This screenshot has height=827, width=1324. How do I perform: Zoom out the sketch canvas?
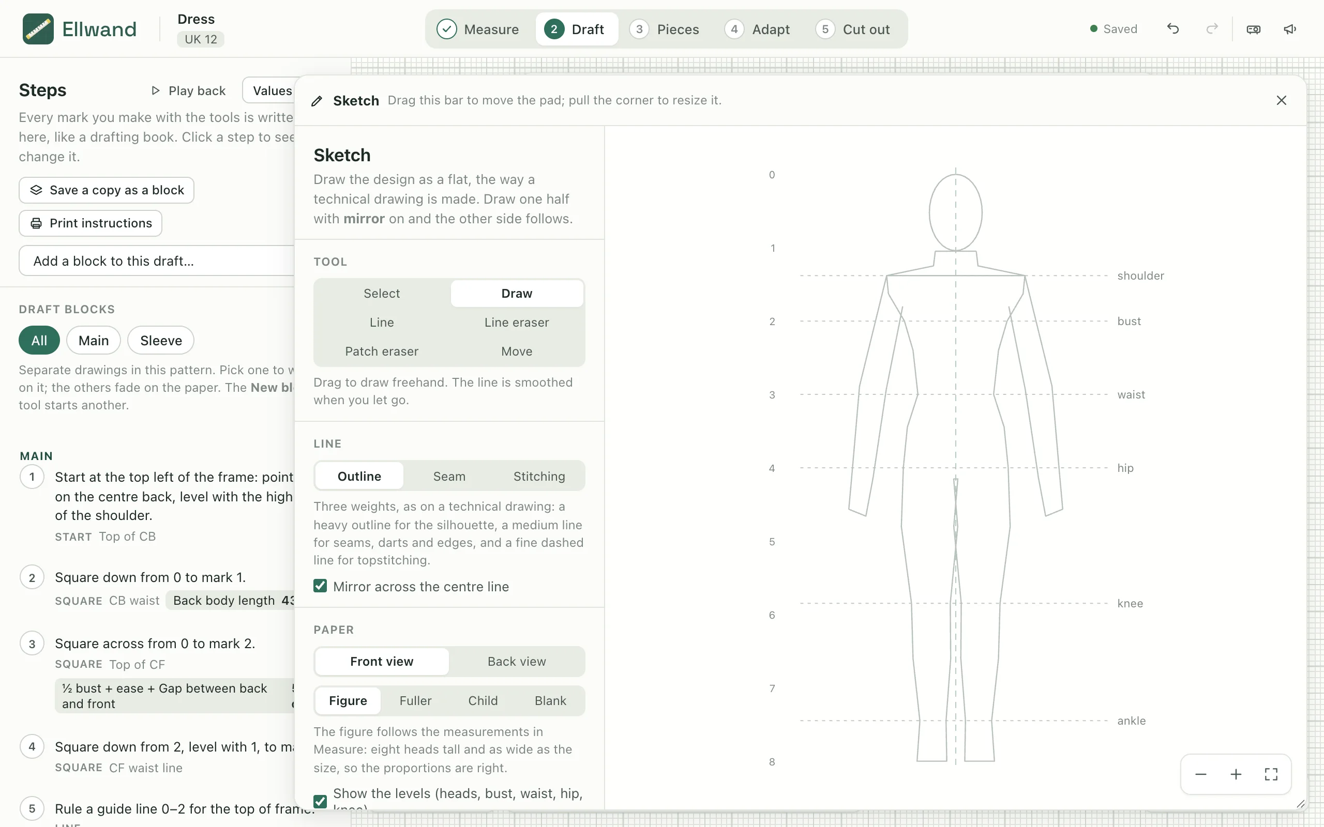coord(1200,774)
